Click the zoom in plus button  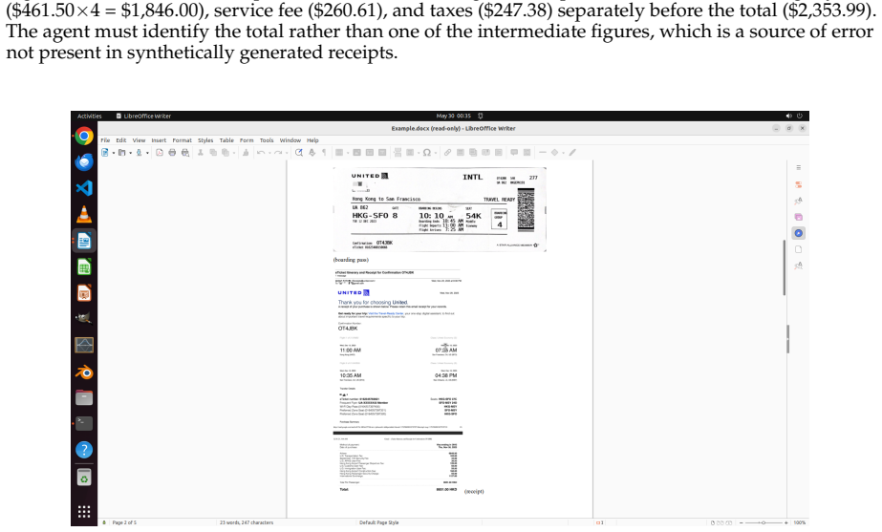(x=786, y=523)
